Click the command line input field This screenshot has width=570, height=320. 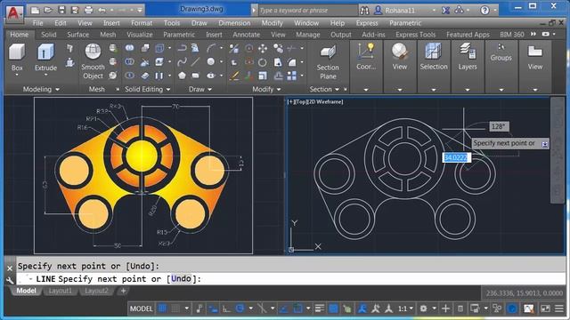291,278
